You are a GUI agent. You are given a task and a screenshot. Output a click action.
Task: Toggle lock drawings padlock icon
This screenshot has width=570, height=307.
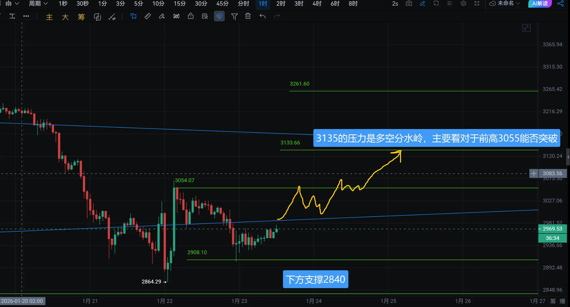pos(190,17)
